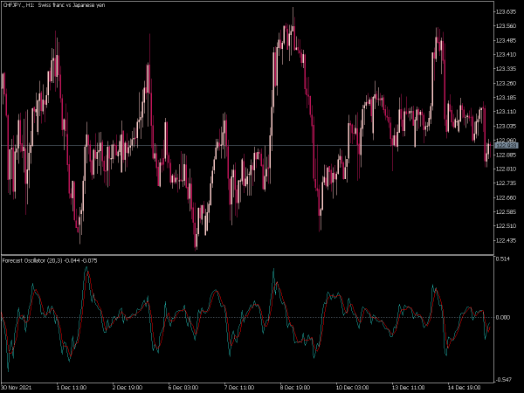The width and height of the screenshot is (524, 393).
Task: Click the 123.335 price scale label
Action: pos(506,69)
